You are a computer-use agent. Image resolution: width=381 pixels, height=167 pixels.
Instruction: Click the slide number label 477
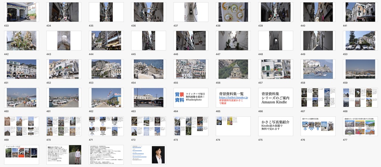click(345, 140)
